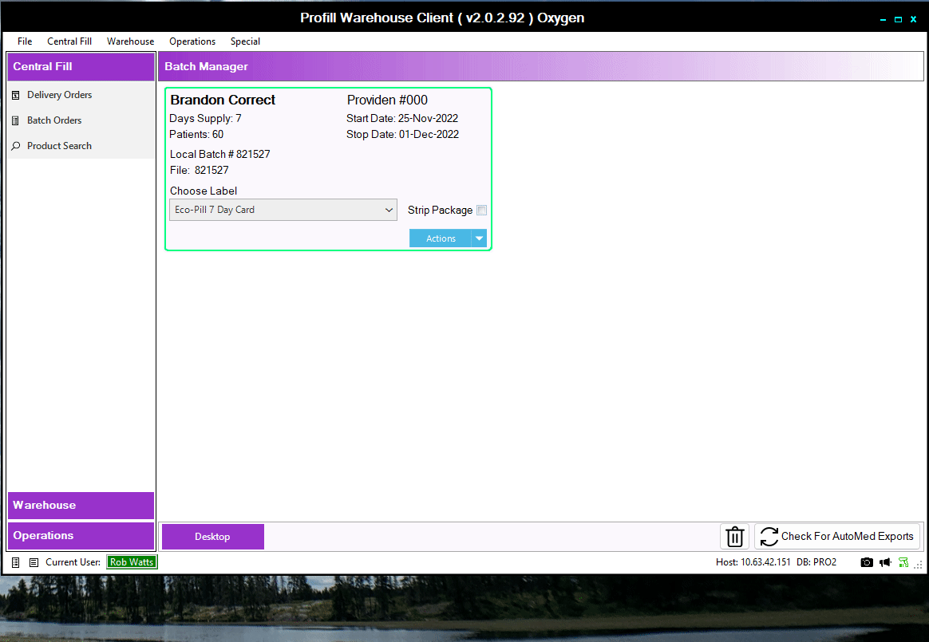Open the Choose Label dropdown
Screen dimensions: 929x642
[x=283, y=210]
